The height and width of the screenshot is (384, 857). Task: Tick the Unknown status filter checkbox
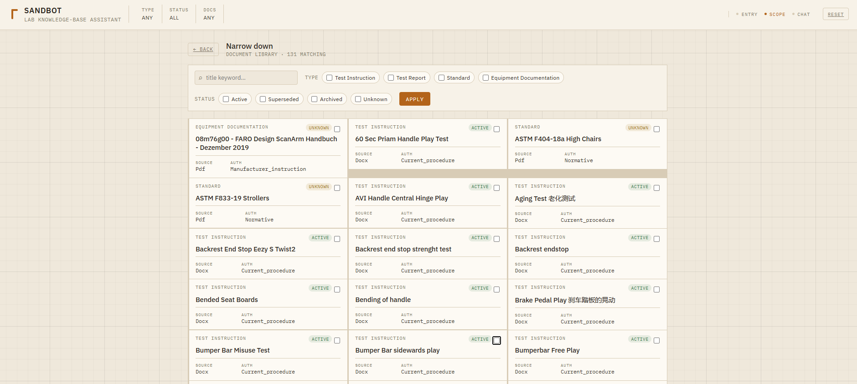coord(358,99)
